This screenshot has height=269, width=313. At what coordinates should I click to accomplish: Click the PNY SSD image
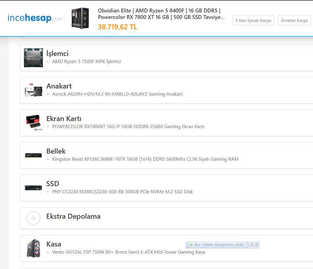[33, 188]
